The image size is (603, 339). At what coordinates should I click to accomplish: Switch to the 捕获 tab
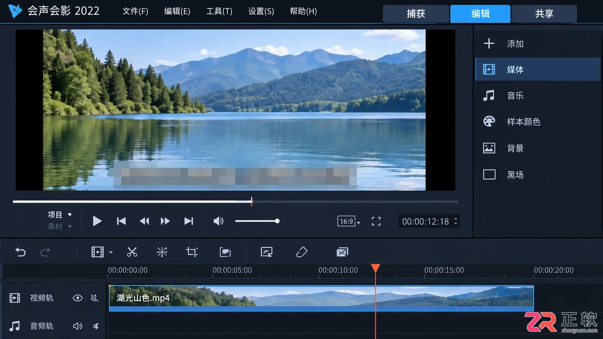416,14
